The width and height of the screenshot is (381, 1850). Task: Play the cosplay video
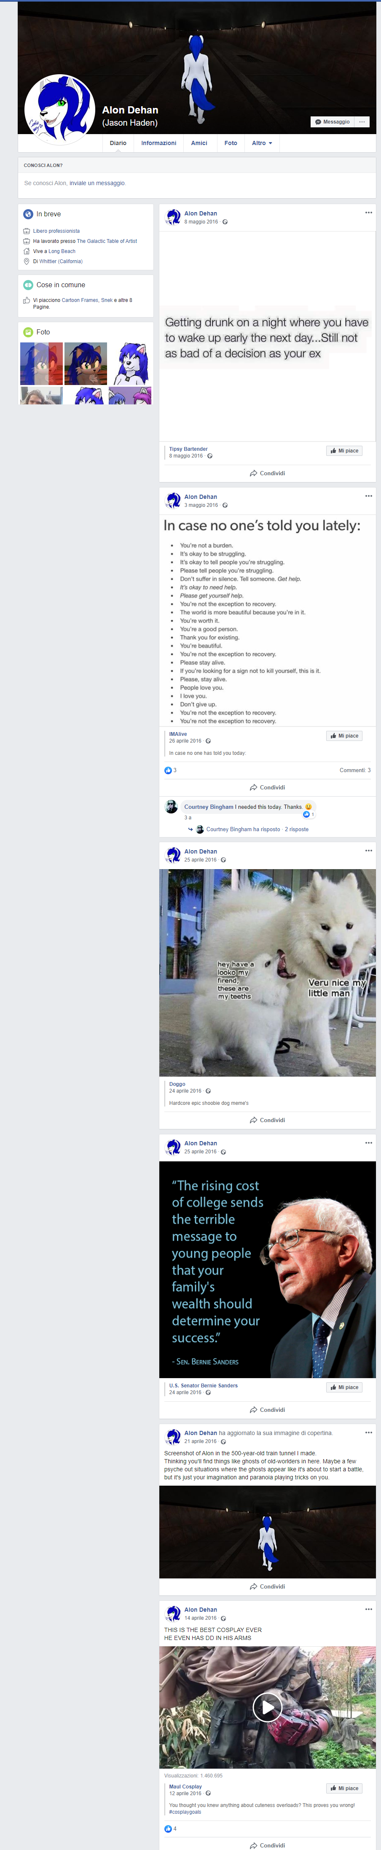267,1707
